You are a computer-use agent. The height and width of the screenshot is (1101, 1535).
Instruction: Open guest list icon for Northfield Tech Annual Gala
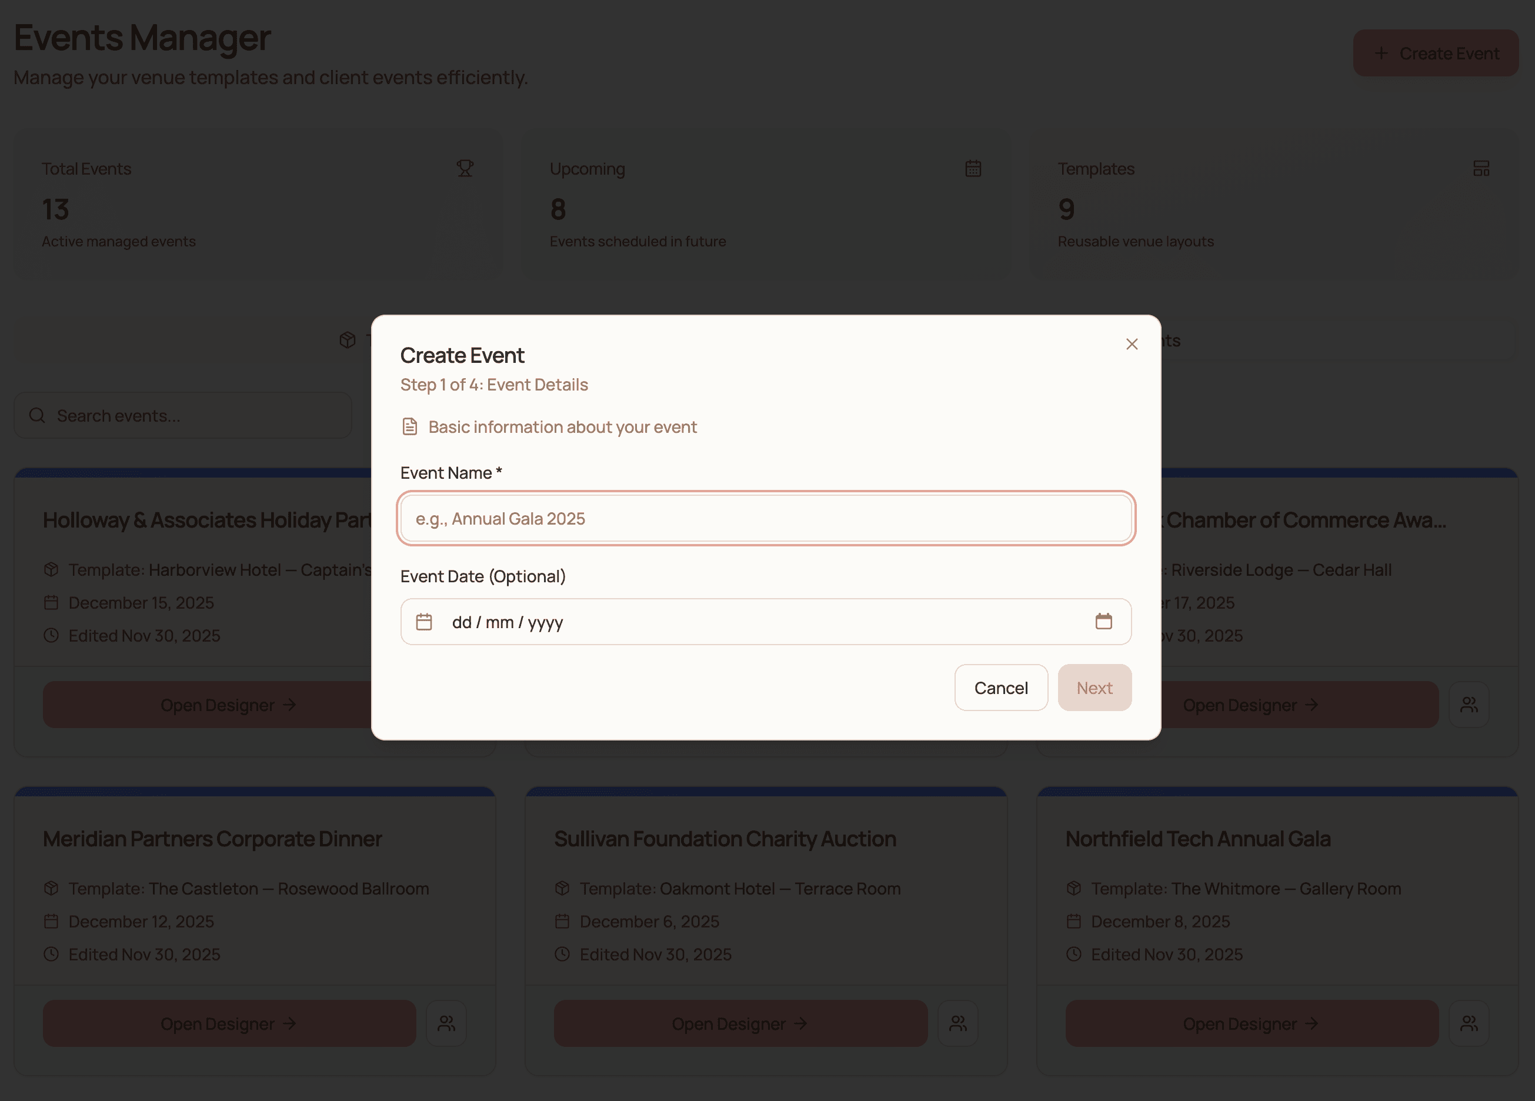tap(1469, 1023)
